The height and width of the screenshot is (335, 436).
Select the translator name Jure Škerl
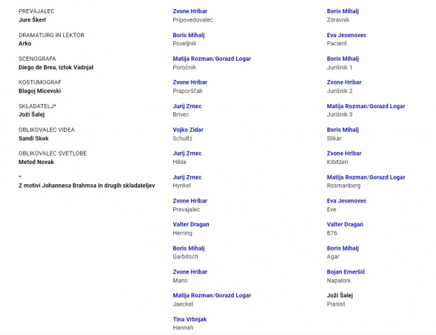[32, 20]
